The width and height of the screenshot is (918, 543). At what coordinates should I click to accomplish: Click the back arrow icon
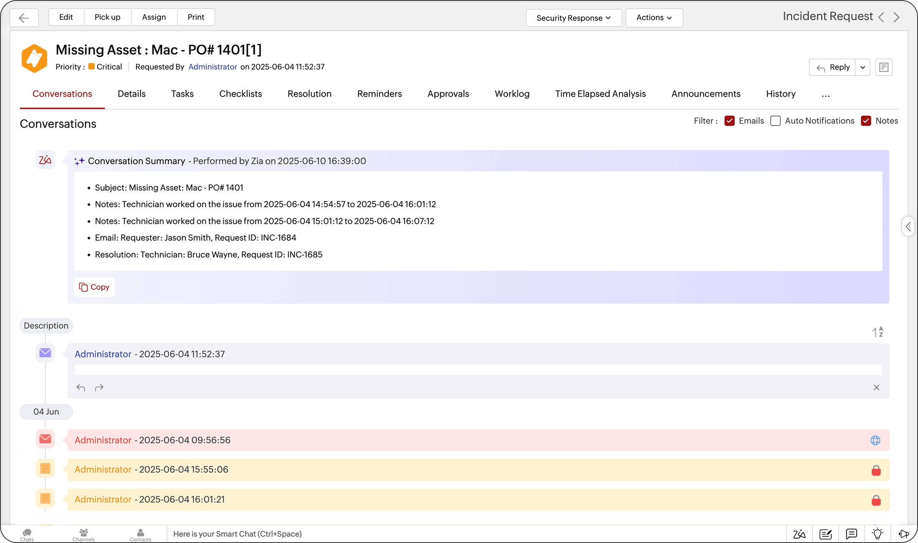point(24,18)
